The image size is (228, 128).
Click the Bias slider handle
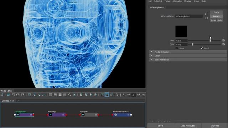coord(210,41)
